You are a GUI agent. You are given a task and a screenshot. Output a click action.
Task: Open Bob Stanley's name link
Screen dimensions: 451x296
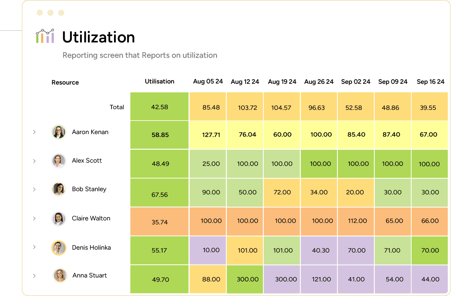pos(88,189)
